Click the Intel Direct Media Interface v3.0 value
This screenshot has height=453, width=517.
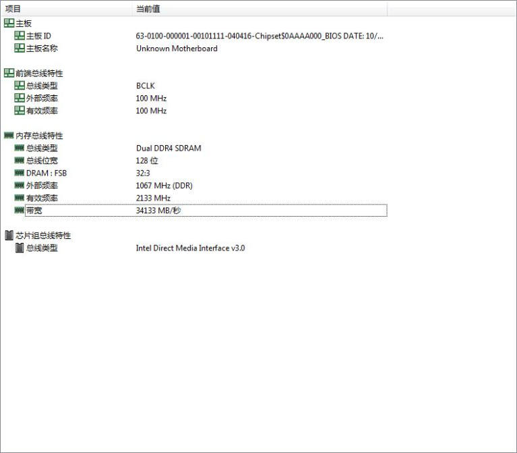pyautogui.click(x=190, y=248)
